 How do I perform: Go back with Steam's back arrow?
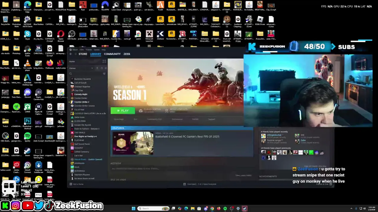71,54
